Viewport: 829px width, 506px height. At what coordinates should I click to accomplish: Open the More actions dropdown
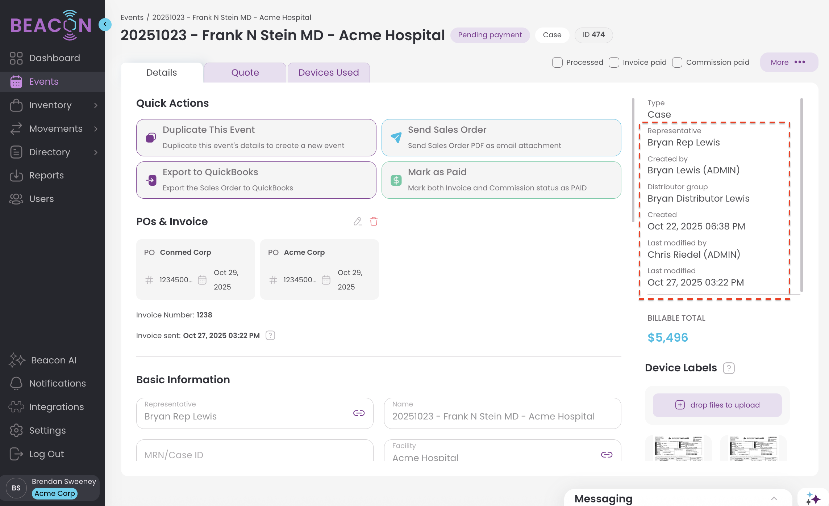789,62
